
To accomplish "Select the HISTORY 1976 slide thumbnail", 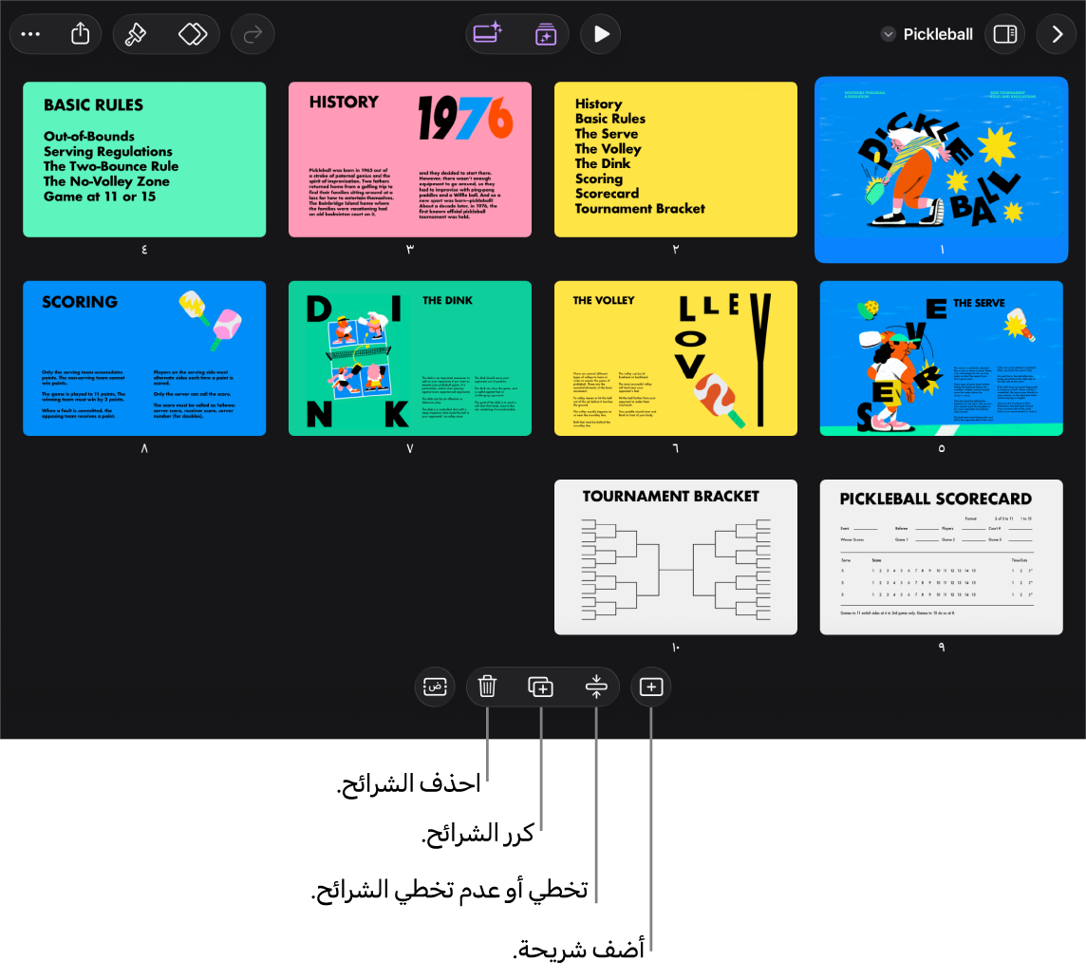I will (x=410, y=160).
